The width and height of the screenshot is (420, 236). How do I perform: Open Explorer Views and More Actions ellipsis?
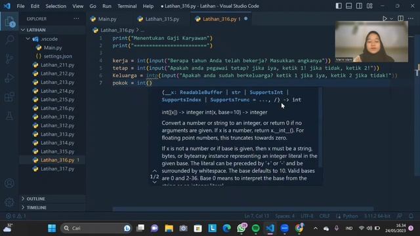[76, 18]
